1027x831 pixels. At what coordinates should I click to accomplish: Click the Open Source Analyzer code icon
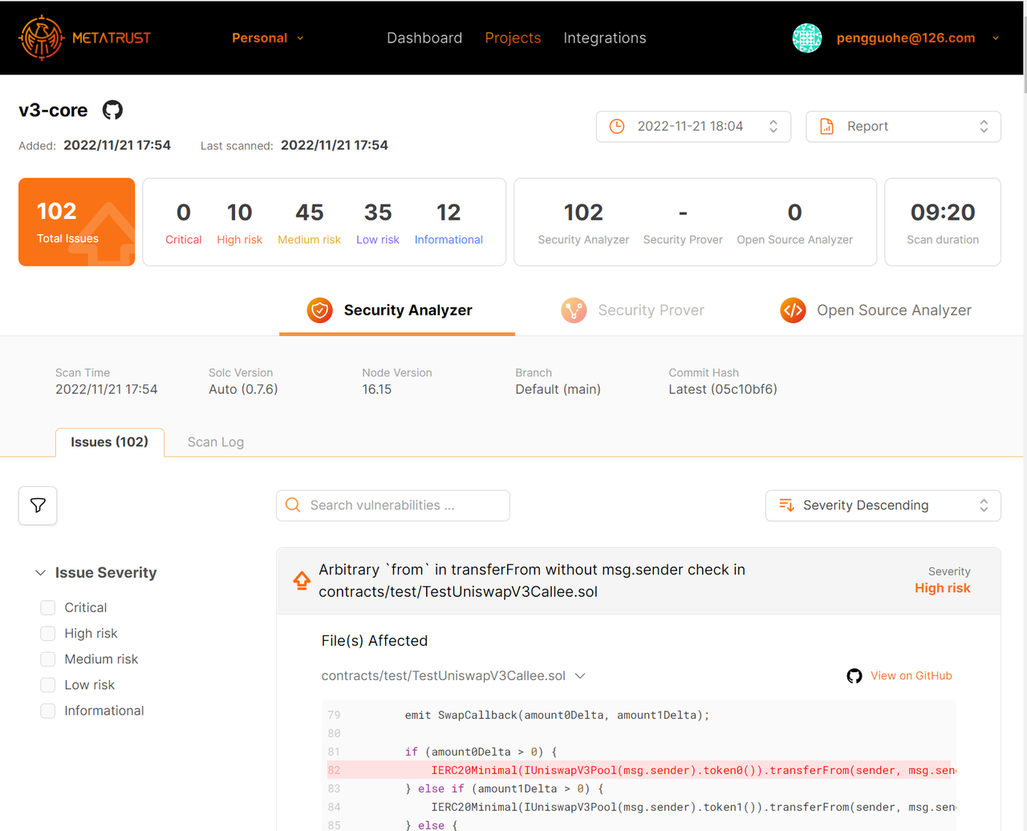click(793, 310)
